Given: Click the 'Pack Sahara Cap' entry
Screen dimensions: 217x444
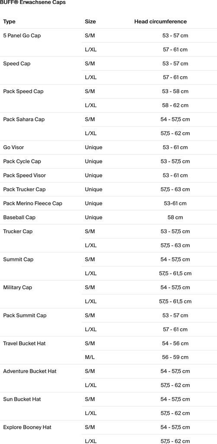Looking at the screenshot, I should coord(24,120).
